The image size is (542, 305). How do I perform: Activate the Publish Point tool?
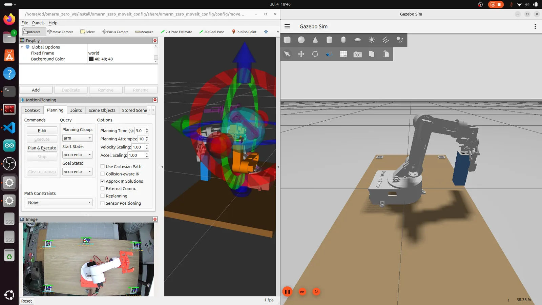(x=244, y=32)
